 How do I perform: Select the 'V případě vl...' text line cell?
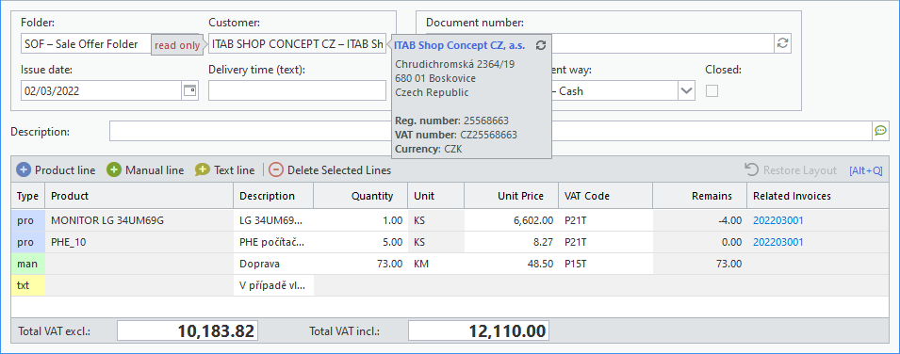273,285
